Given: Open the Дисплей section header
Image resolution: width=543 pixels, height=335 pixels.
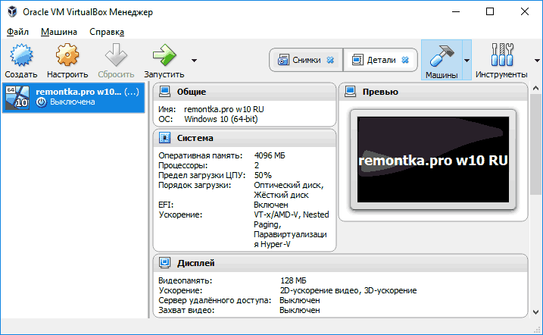Looking at the screenshot, I should 340,263.
